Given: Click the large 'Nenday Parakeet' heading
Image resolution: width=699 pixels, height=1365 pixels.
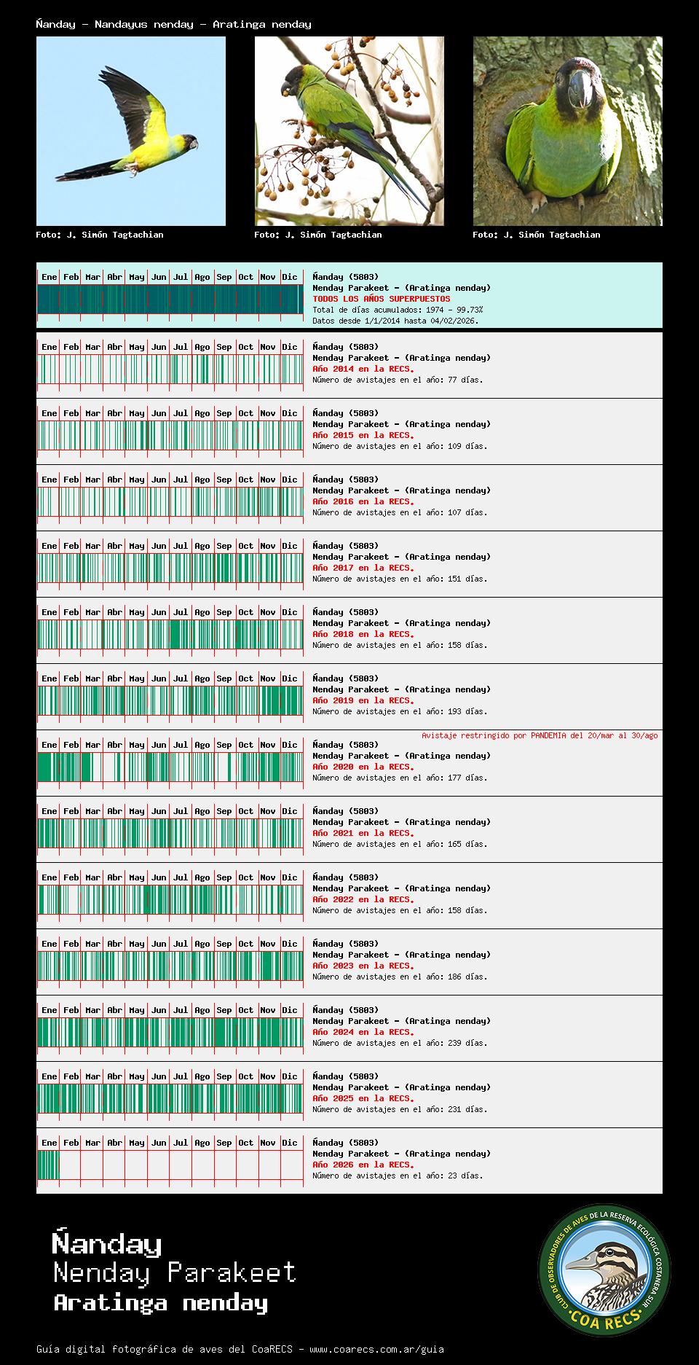Looking at the screenshot, I should click(x=175, y=1272).
